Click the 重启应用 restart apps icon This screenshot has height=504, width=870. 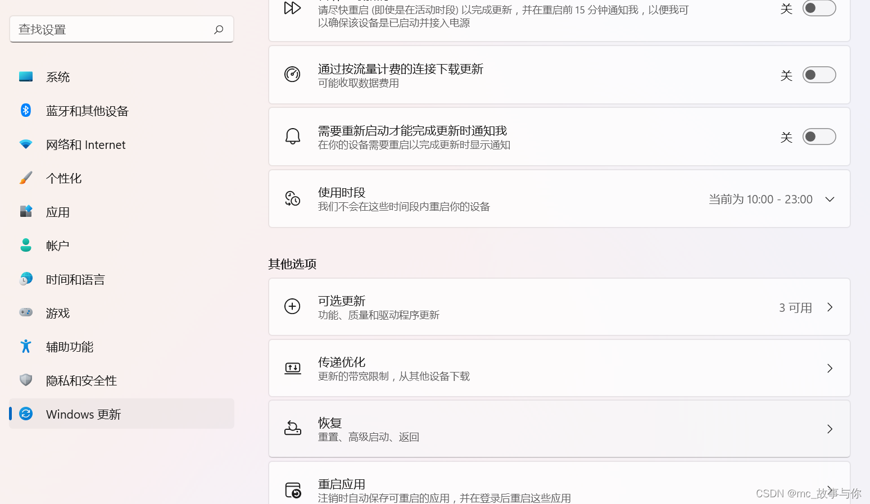click(x=293, y=490)
